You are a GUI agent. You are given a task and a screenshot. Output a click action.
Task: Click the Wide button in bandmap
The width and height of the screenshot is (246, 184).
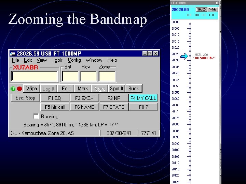[x=213, y=10]
